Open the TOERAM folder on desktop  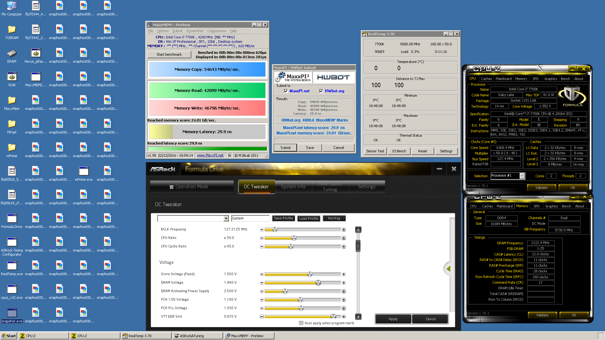[12, 32]
